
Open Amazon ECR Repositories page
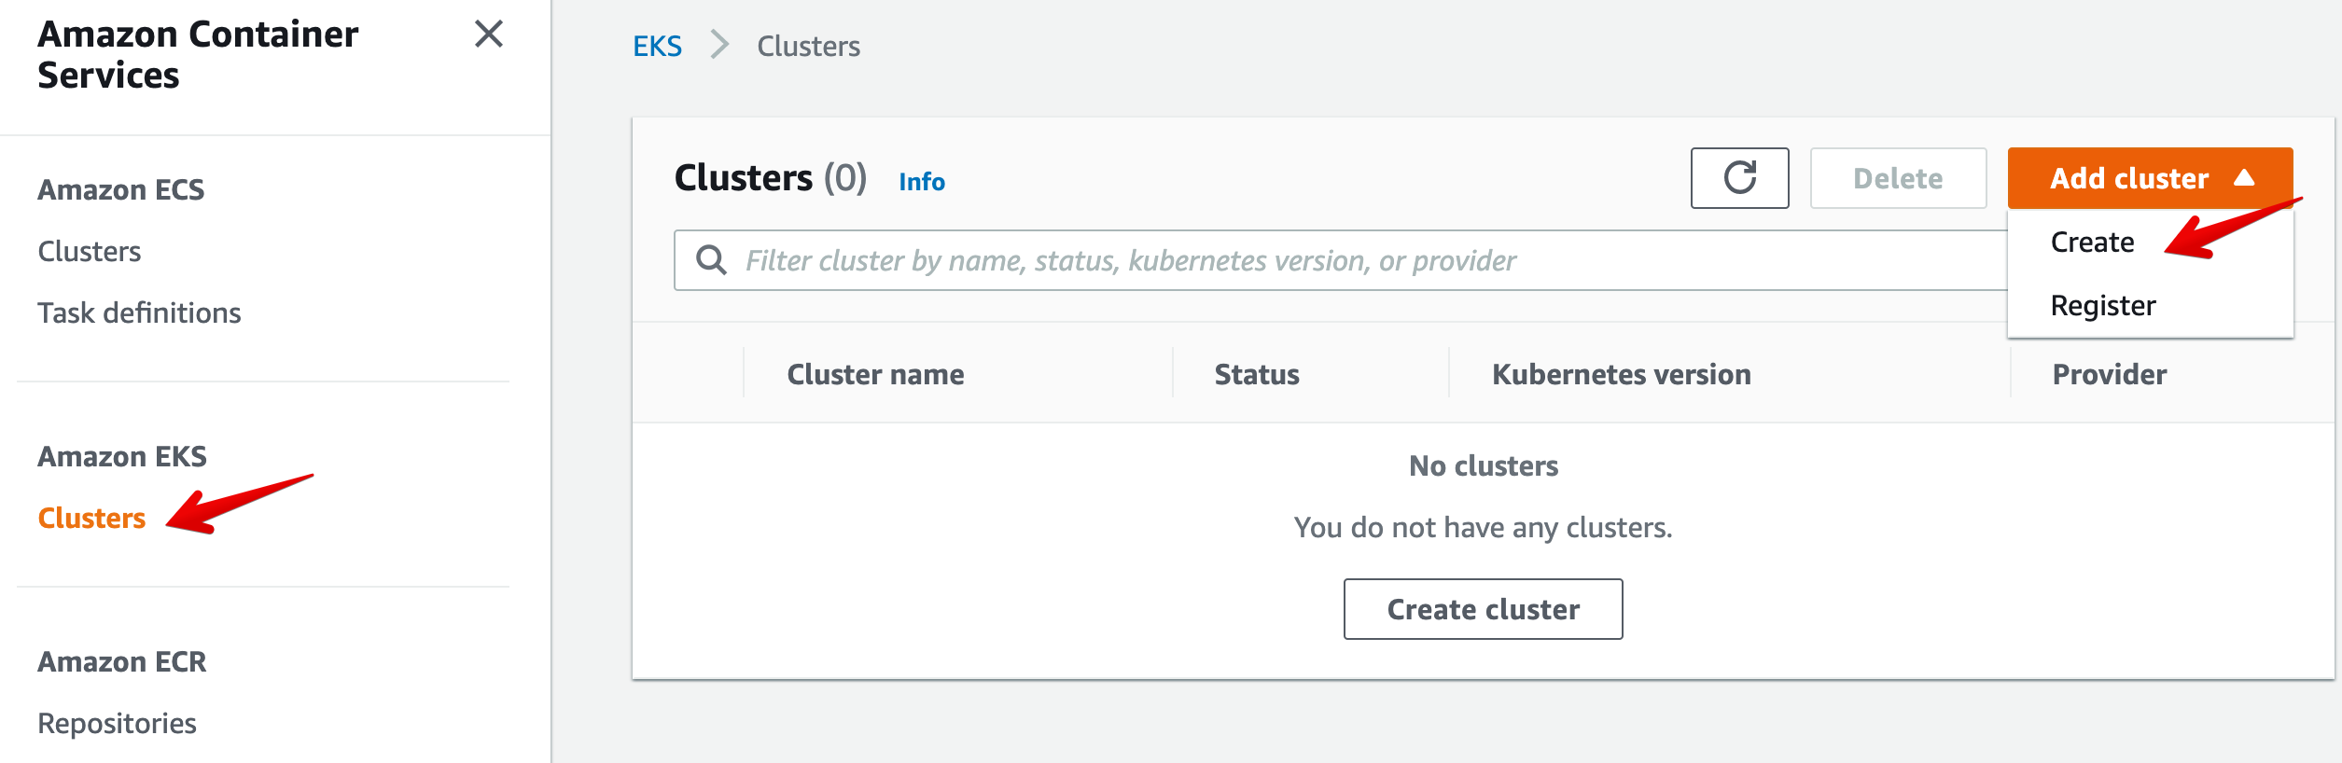(x=117, y=724)
